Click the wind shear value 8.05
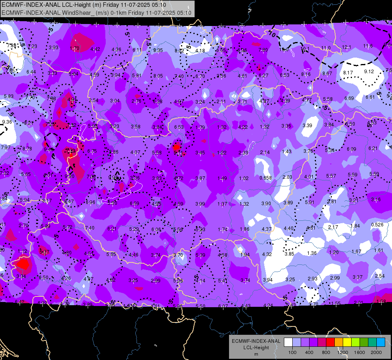This screenshot has width=392, height=360. [158, 76]
